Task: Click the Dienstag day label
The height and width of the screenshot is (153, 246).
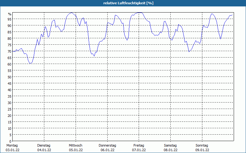Action: point(44,146)
